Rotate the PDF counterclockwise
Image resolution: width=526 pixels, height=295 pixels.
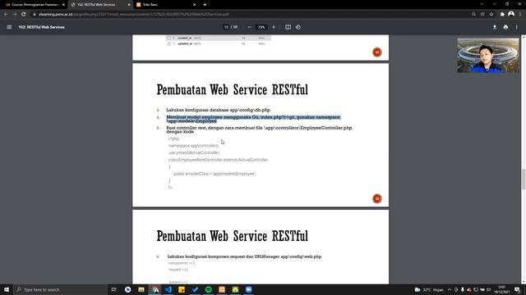(298, 27)
